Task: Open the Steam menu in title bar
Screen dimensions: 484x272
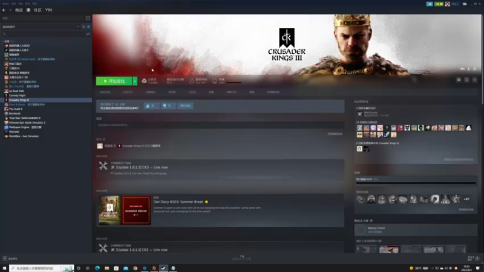Action: 5,4
